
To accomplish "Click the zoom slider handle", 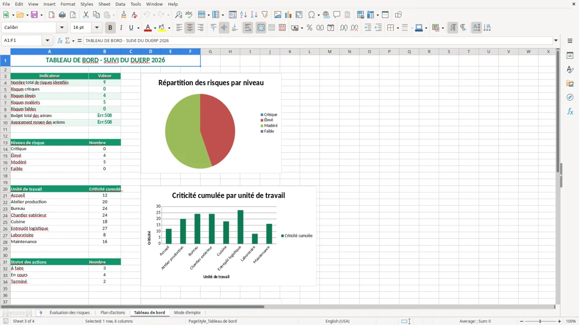I will [540, 321].
